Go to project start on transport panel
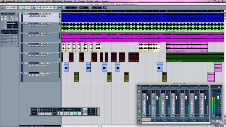The height and width of the screenshot is (127, 226). tap(59, 114)
